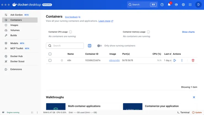Click the PERSONAL plan badge

47,5
